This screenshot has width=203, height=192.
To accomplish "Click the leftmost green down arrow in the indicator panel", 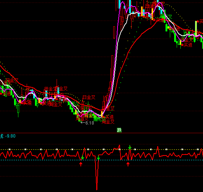I will pyautogui.click(x=83, y=158).
